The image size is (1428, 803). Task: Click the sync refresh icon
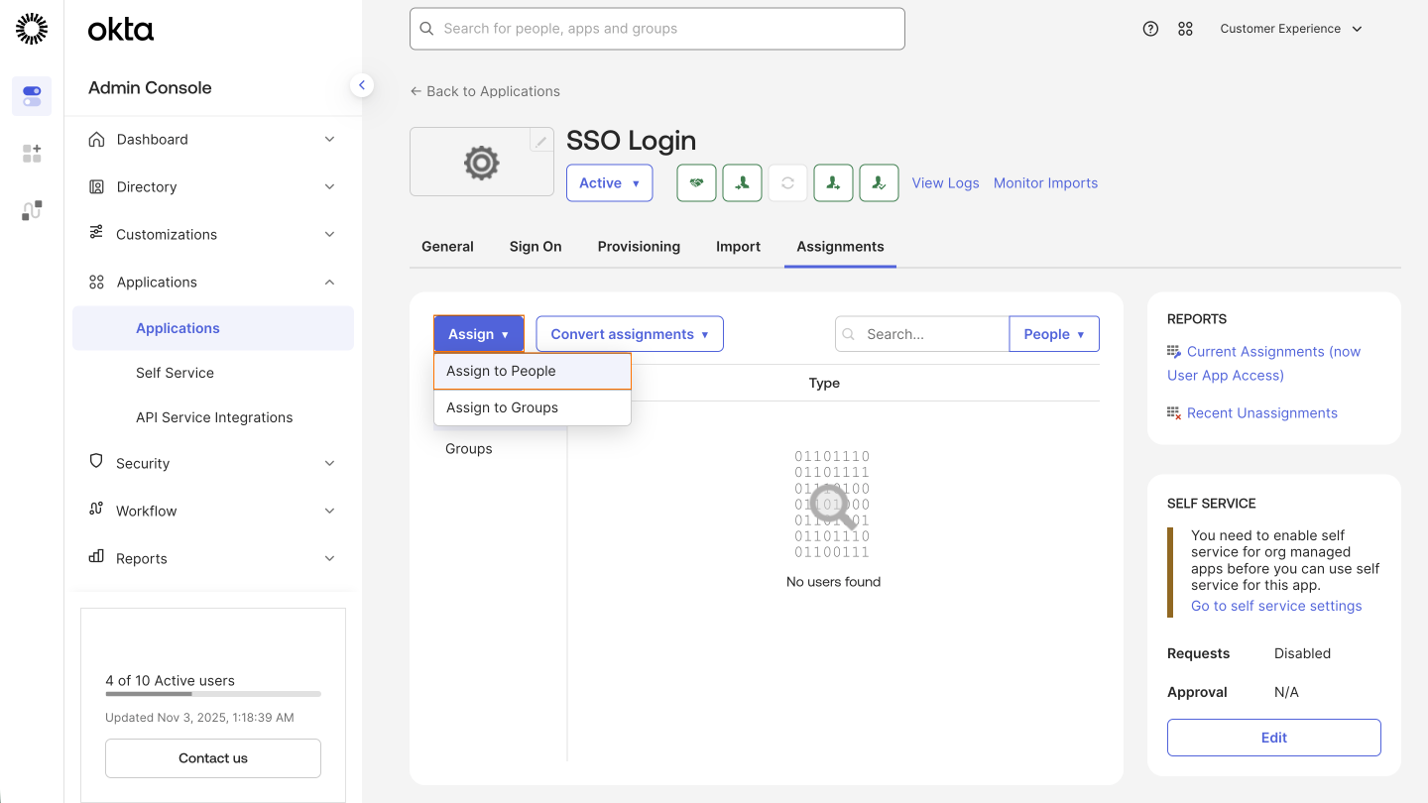click(x=787, y=182)
